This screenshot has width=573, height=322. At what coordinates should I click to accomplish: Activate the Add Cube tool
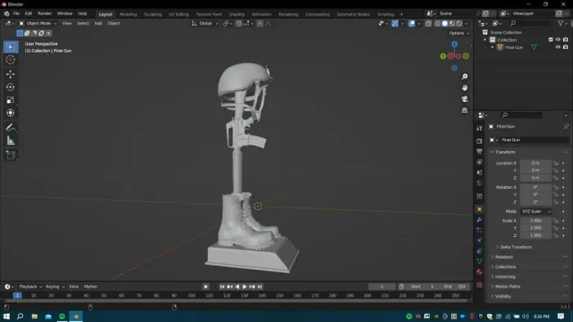(x=10, y=155)
